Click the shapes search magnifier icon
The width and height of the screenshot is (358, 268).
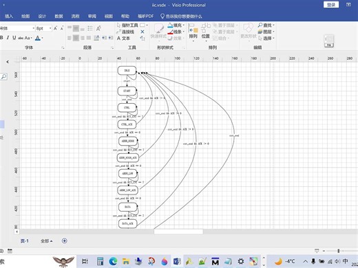coord(3,76)
